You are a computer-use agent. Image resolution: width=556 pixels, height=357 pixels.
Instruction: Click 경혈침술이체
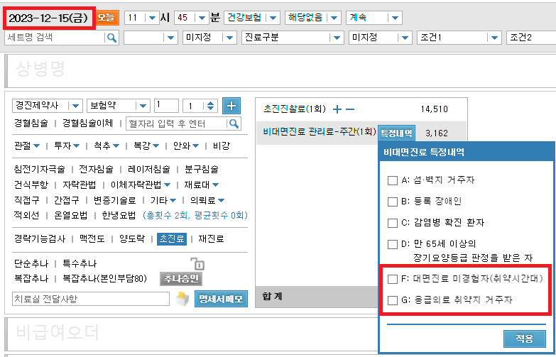point(87,123)
